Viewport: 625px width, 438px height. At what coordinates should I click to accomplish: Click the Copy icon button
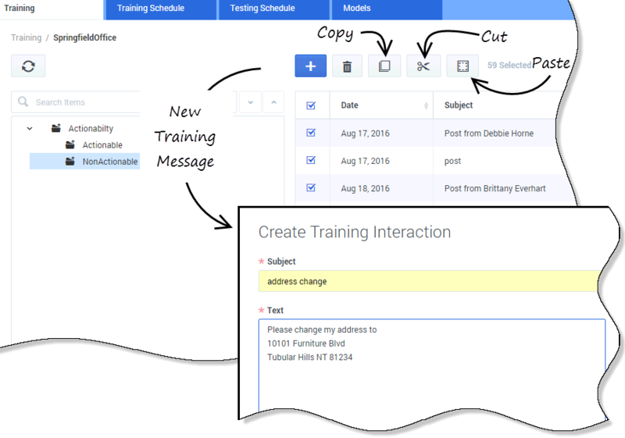pos(384,66)
